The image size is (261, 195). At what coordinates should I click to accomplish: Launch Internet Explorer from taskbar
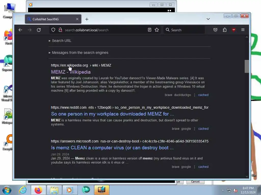point(23,190)
